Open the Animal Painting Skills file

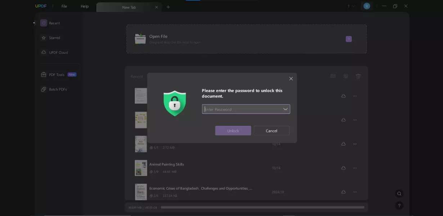(x=167, y=165)
